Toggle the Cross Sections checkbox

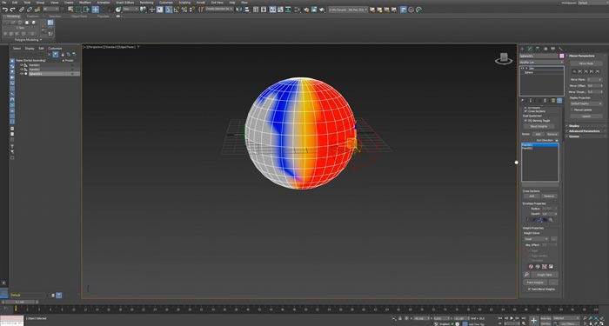[525, 111]
